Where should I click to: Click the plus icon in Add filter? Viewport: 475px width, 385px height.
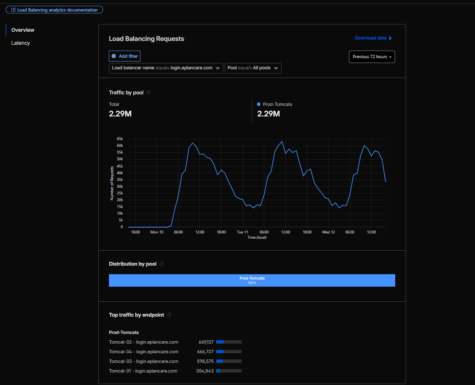point(114,56)
